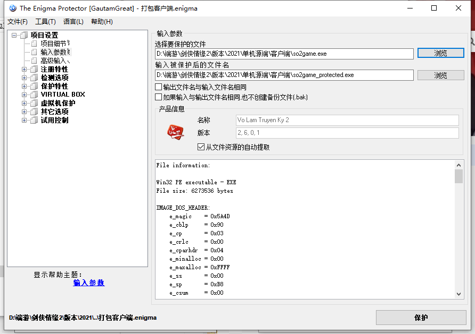475x334 pixels.
Task: Minimize the Enigma Protector window
Action: 410,8
